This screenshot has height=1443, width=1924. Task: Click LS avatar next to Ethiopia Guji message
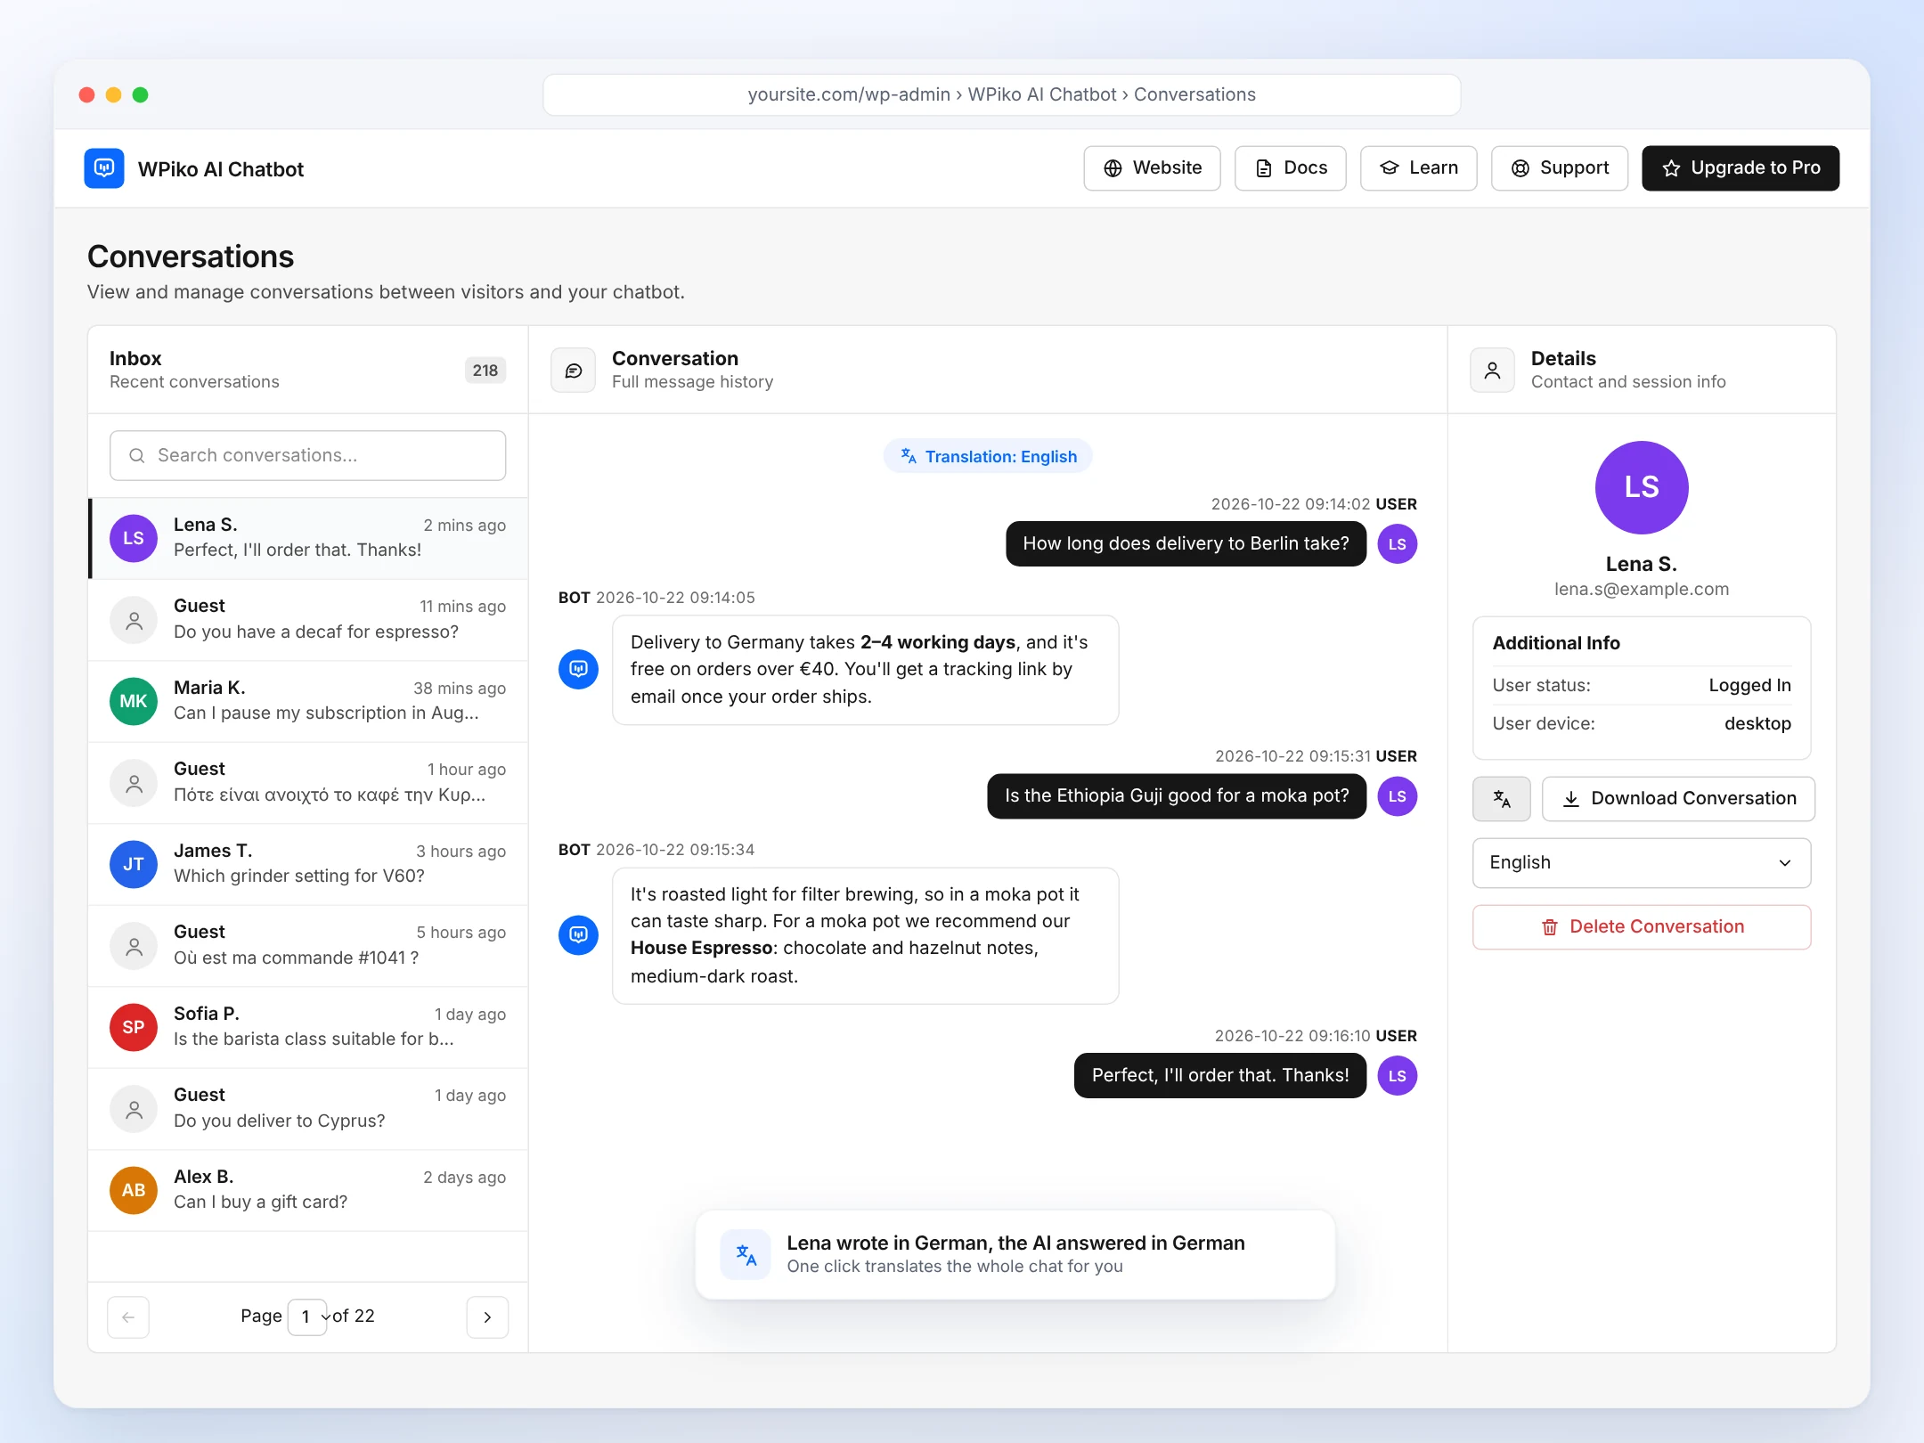pyautogui.click(x=1397, y=796)
